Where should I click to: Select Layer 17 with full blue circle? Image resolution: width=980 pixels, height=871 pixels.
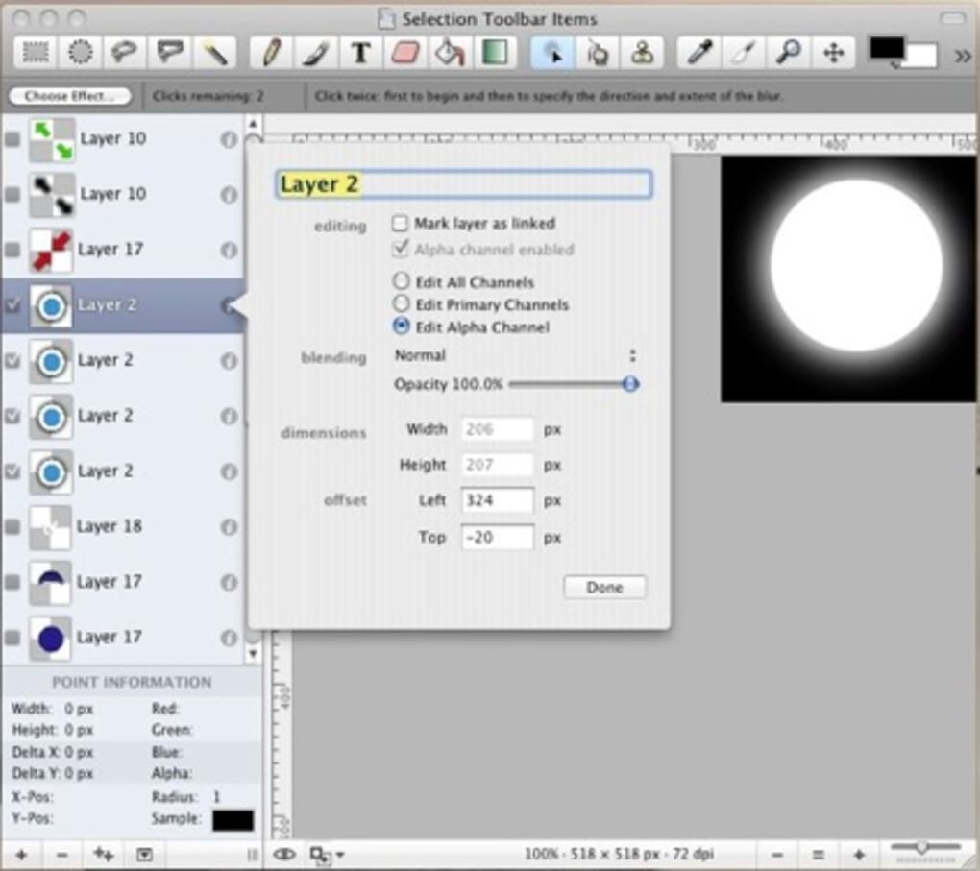click(123, 638)
